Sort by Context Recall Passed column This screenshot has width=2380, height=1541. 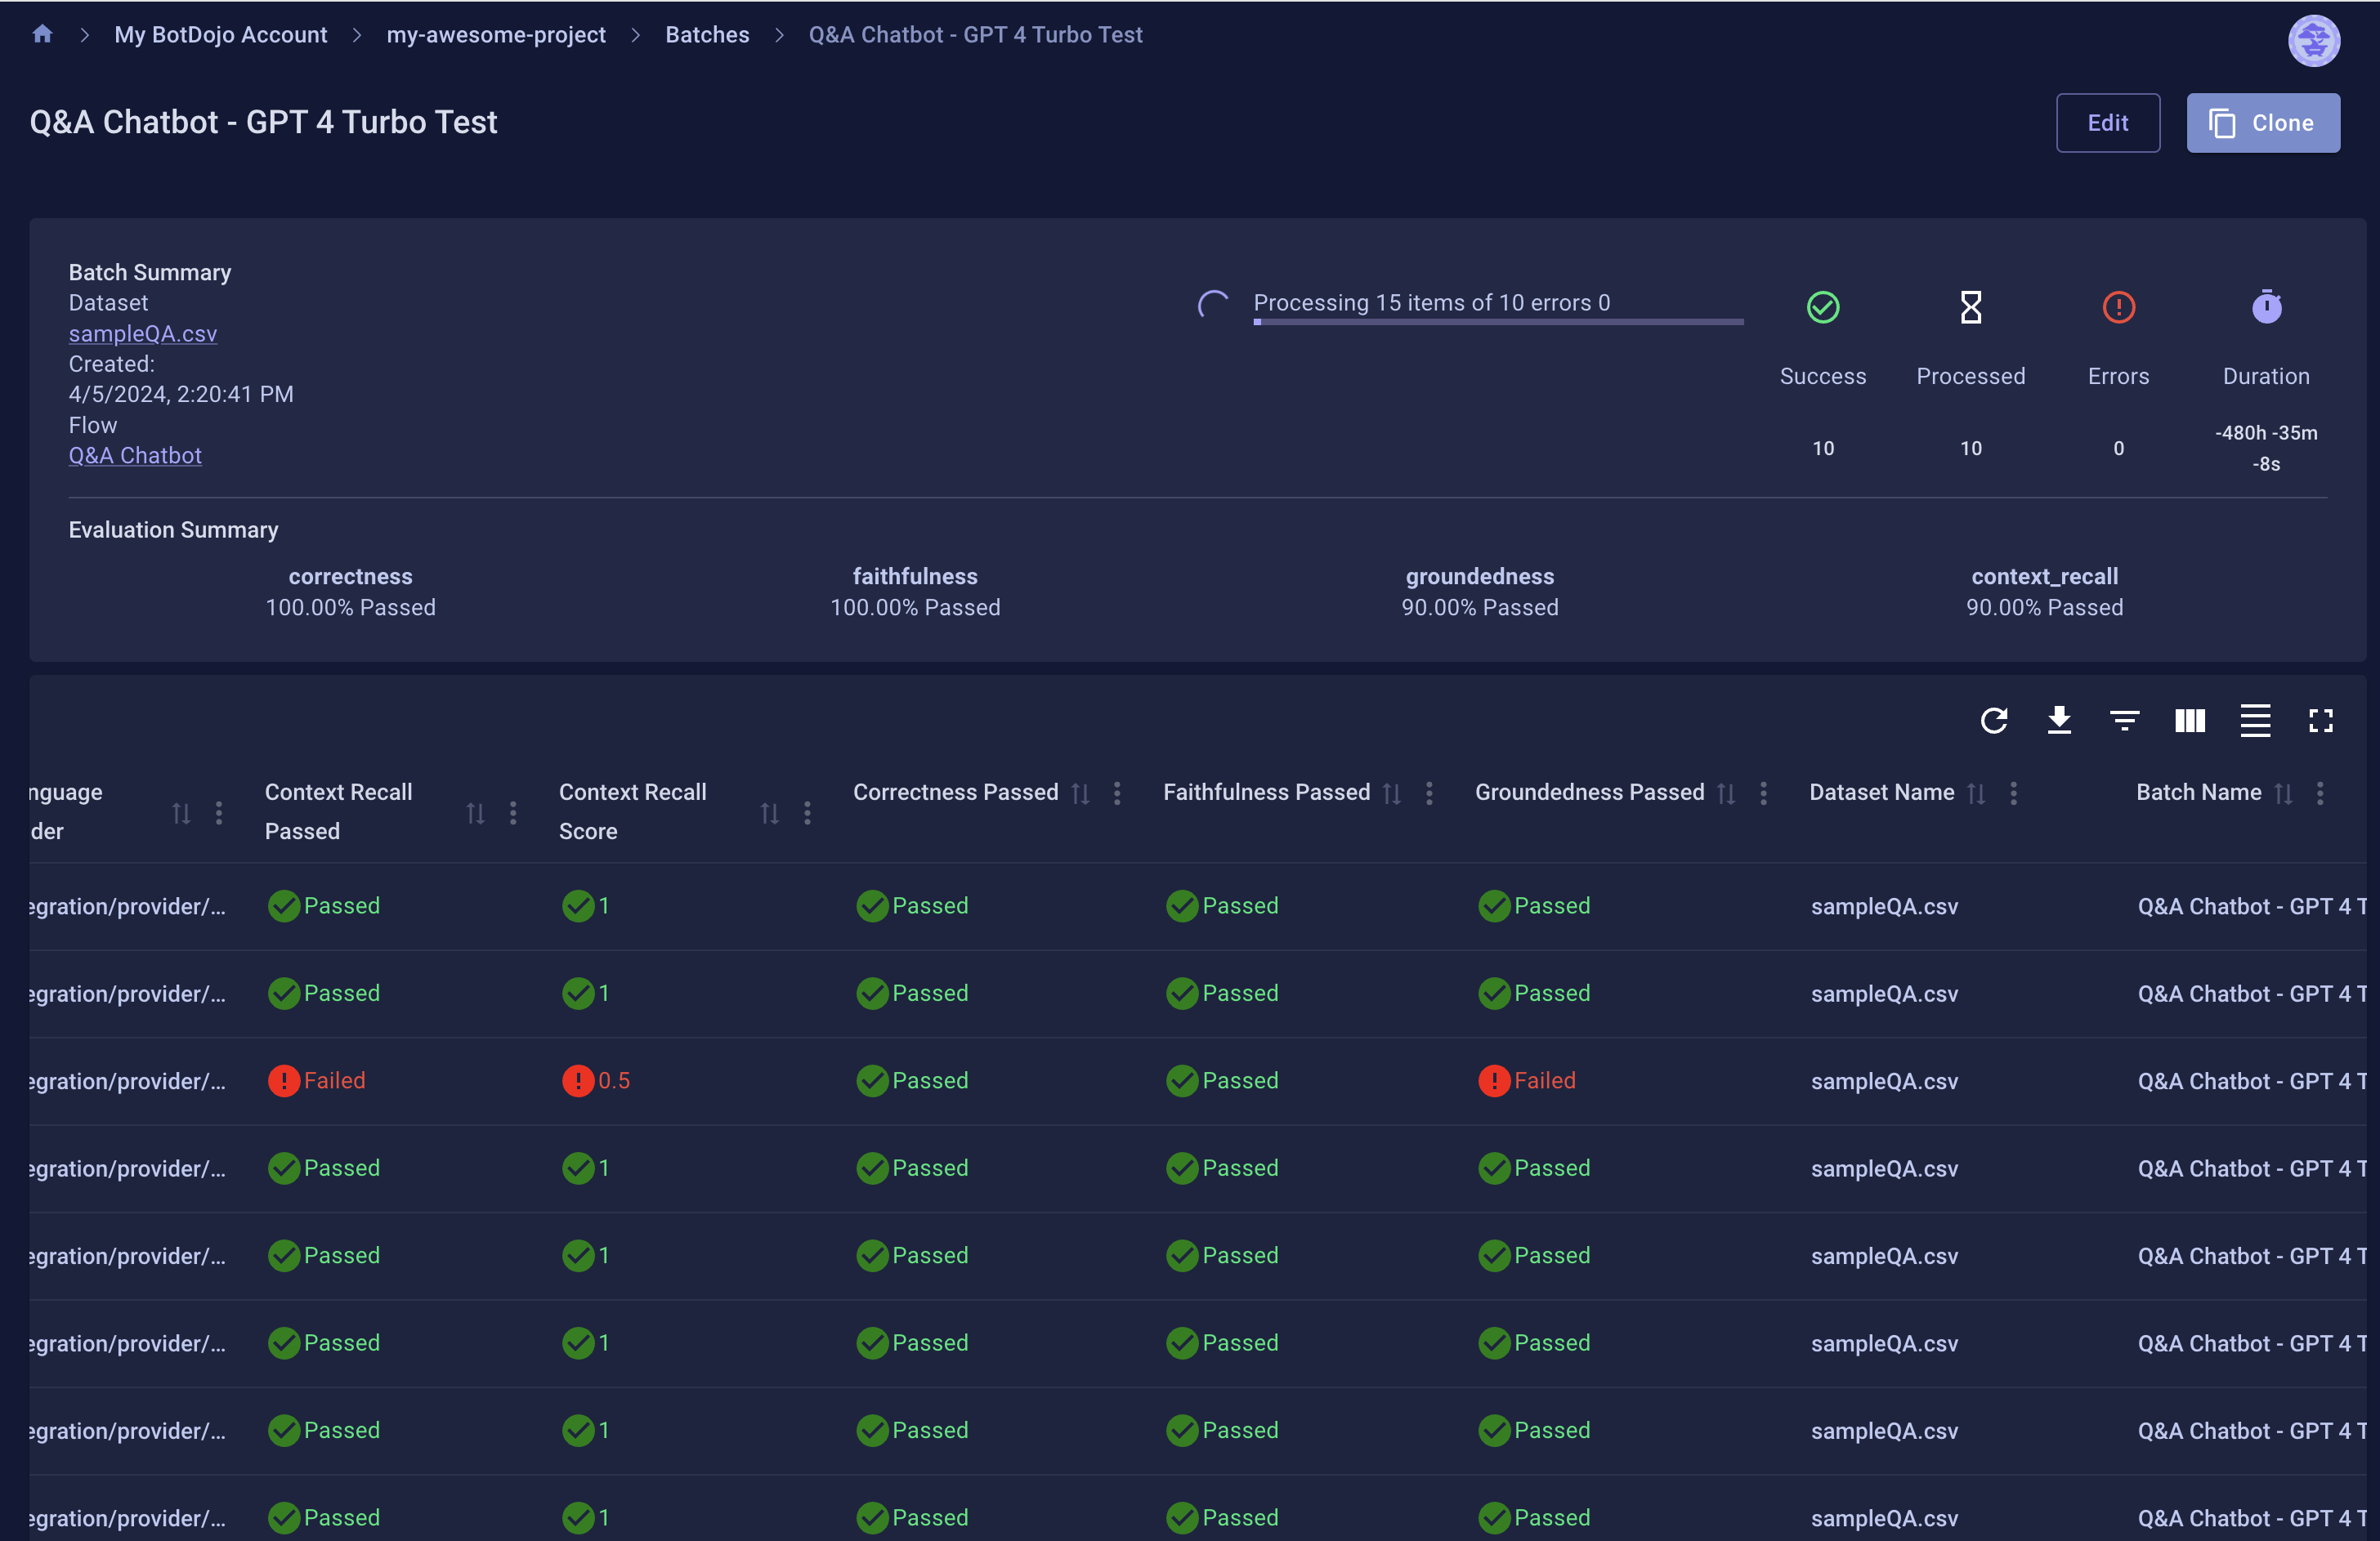tap(476, 813)
